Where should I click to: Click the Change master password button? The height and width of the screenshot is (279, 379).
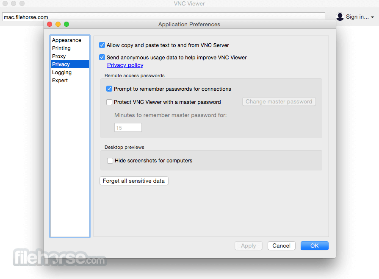coord(279,102)
